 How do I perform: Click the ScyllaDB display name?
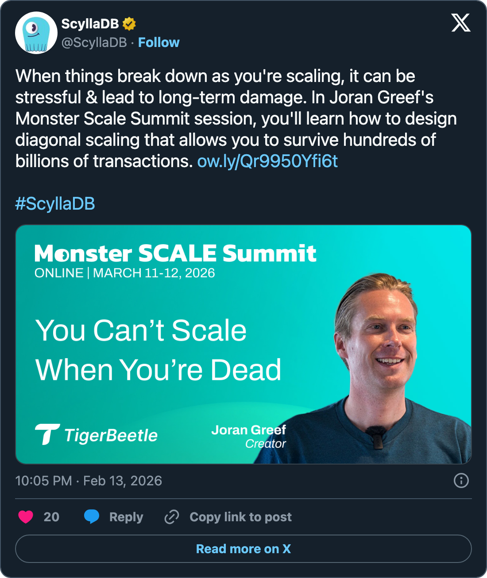(x=90, y=23)
